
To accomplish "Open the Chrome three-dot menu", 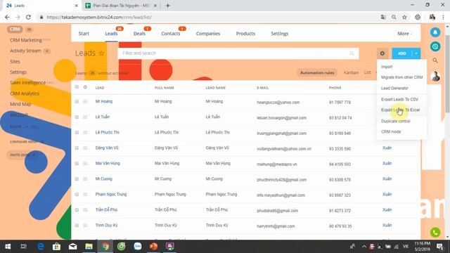I will (443, 17).
